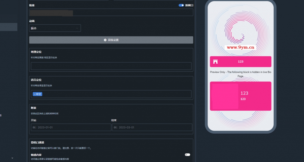The height and width of the screenshot is (162, 304).
Task: Expand the chevron at the sidebar bottom
Action: pyautogui.click(x=12, y=158)
